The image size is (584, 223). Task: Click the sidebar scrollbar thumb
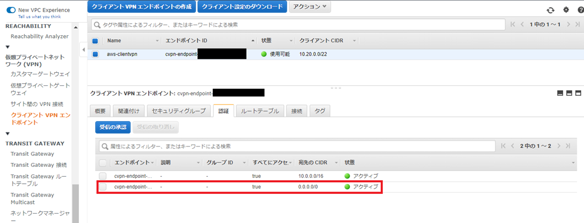pyautogui.click(x=76, y=204)
